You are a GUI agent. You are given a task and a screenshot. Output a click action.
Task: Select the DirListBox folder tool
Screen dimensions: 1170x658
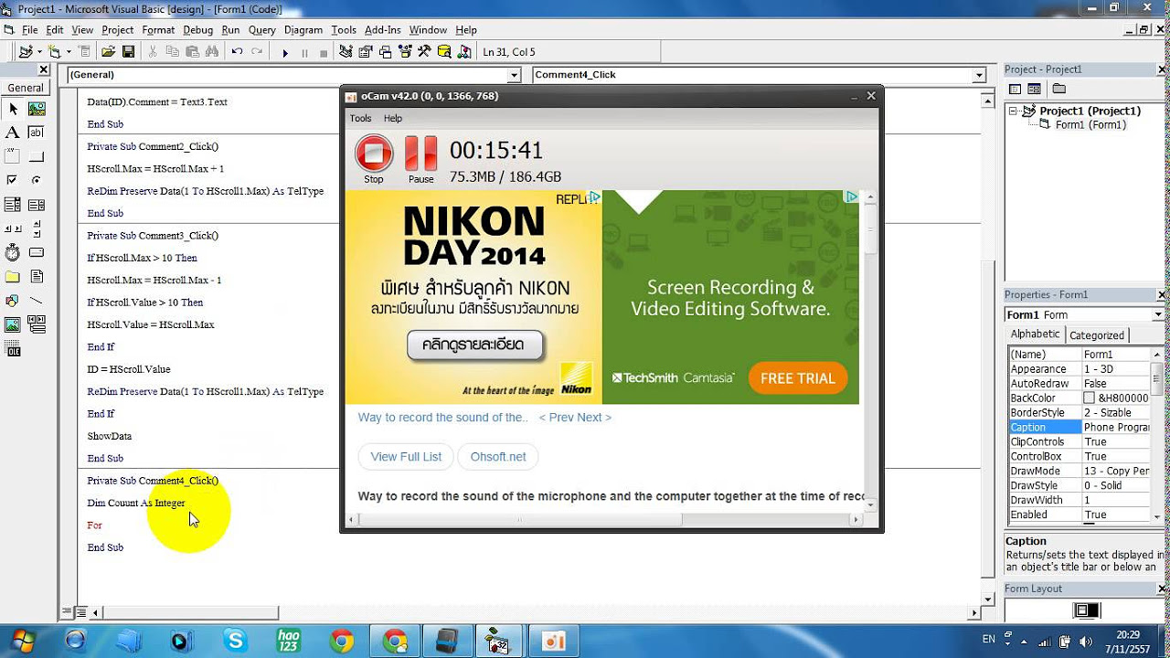tap(13, 276)
